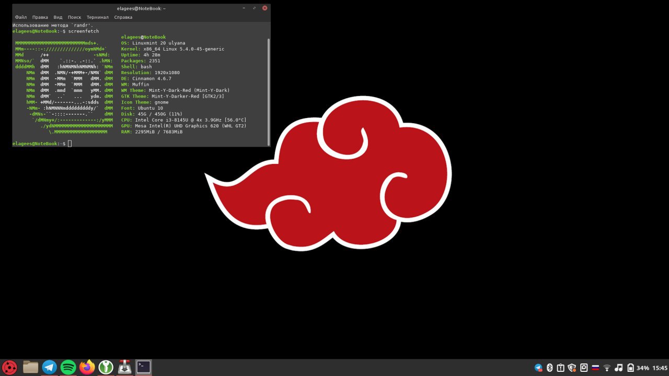669x376 pixels.
Task: Click the 'WM Theme: Mint-Y-Dark-Red' line
Action: [x=175, y=90]
